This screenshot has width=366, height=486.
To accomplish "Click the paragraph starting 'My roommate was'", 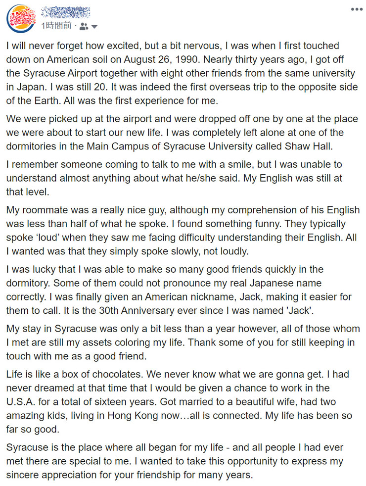I will point(183,230).
